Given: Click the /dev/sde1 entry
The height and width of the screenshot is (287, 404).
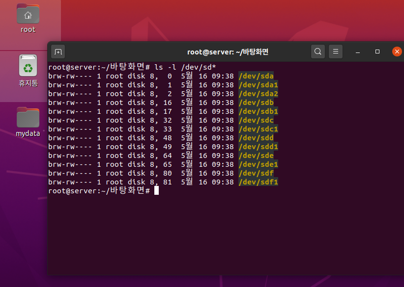Looking at the screenshot, I should coord(259,164).
